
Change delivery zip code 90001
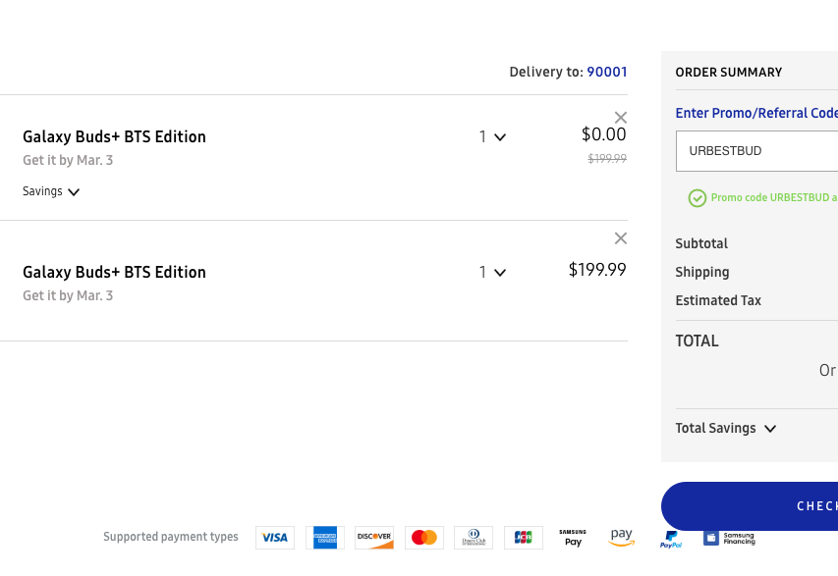606,73
